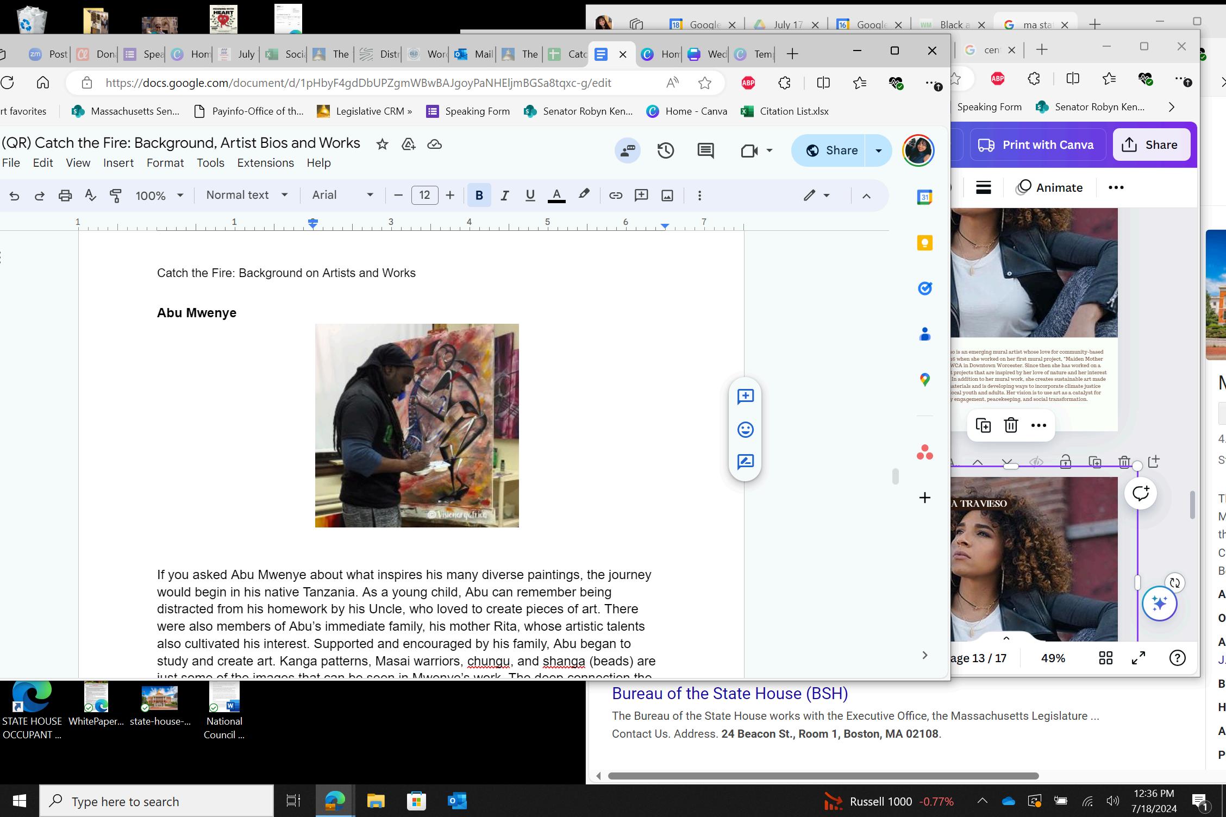The image size is (1226, 817).
Task: Click the insert link icon
Action: [x=615, y=196]
